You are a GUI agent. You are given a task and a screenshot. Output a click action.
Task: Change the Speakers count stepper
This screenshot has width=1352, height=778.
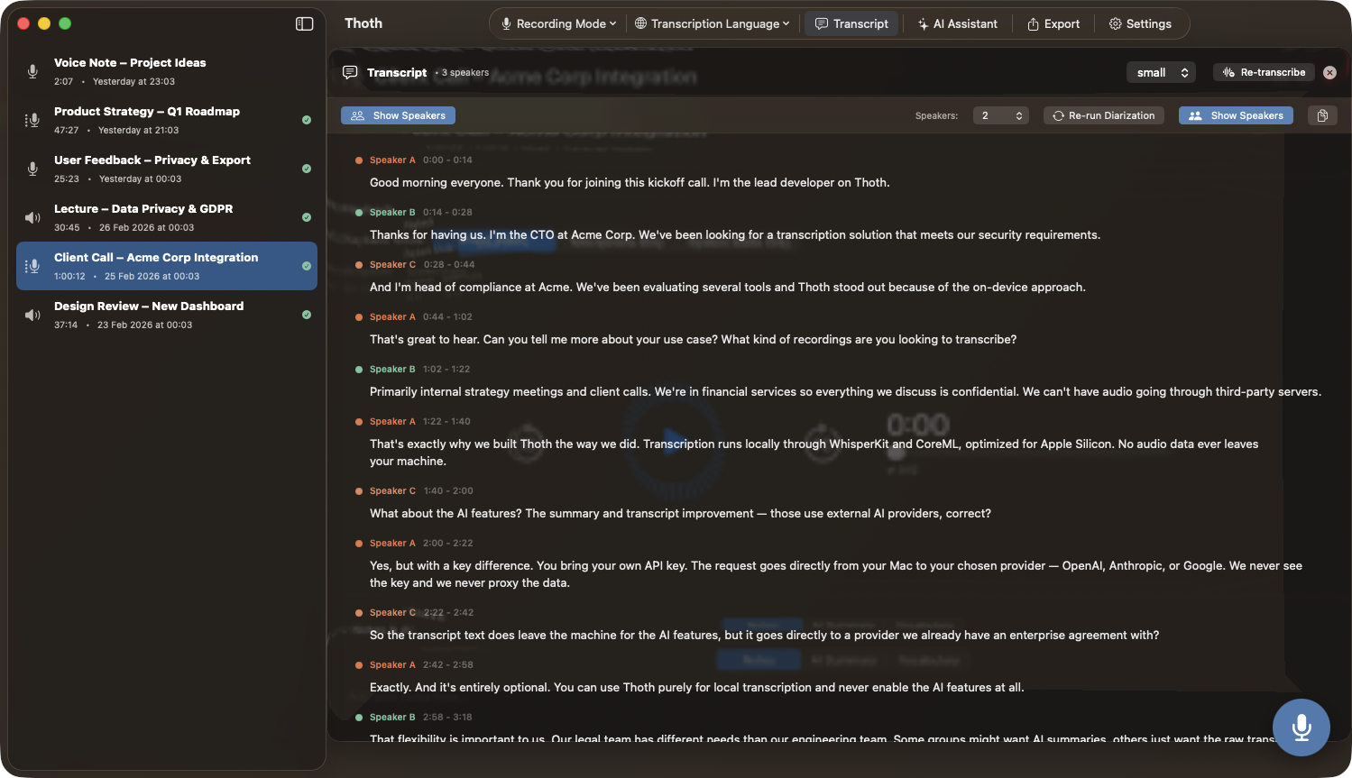(1001, 115)
